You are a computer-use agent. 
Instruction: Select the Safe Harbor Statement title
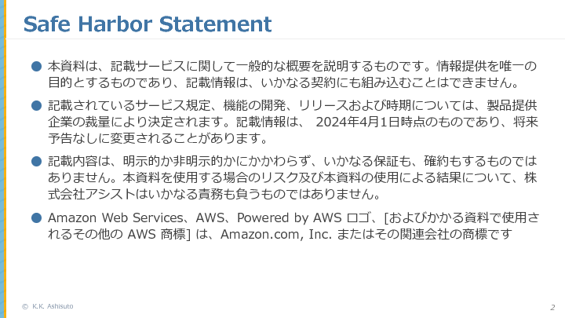pyautogui.click(x=148, y=24)
